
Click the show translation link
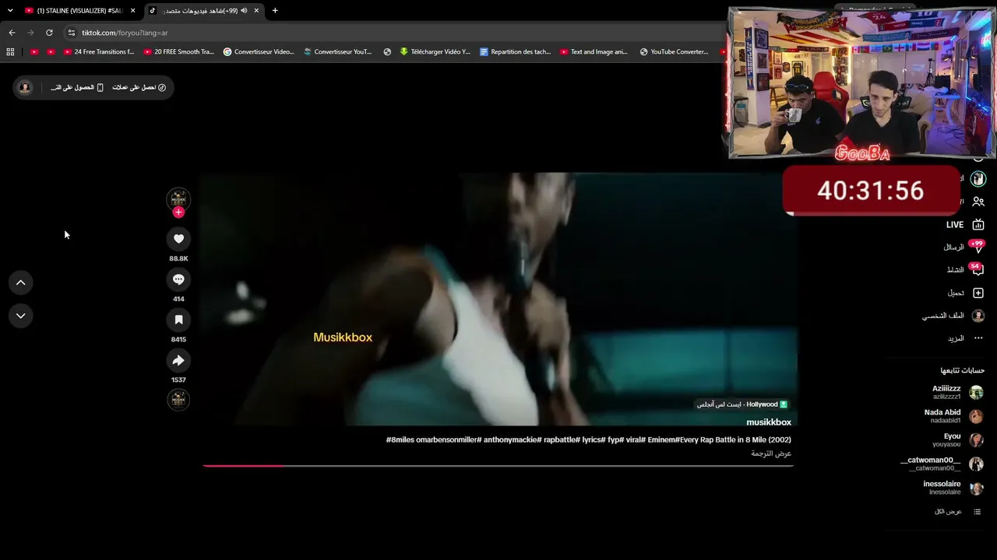(x=771, y=453)
